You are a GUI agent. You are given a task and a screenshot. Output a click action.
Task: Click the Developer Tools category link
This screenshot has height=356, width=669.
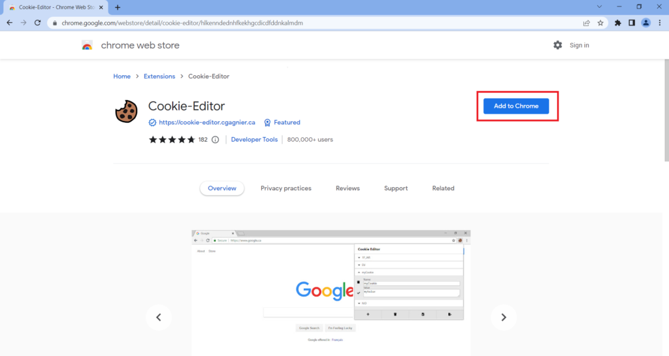(x=254, y=140)
